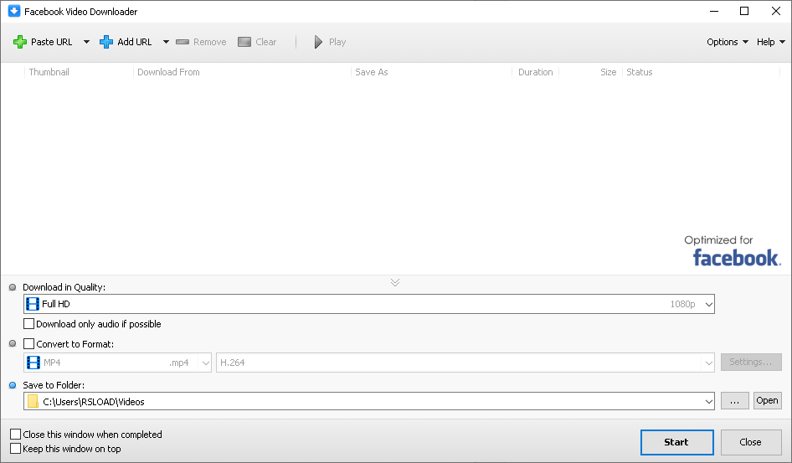Click the blue Add URL plus icon
This screenshot has width=792, height=463.
[x=106, y=42]
